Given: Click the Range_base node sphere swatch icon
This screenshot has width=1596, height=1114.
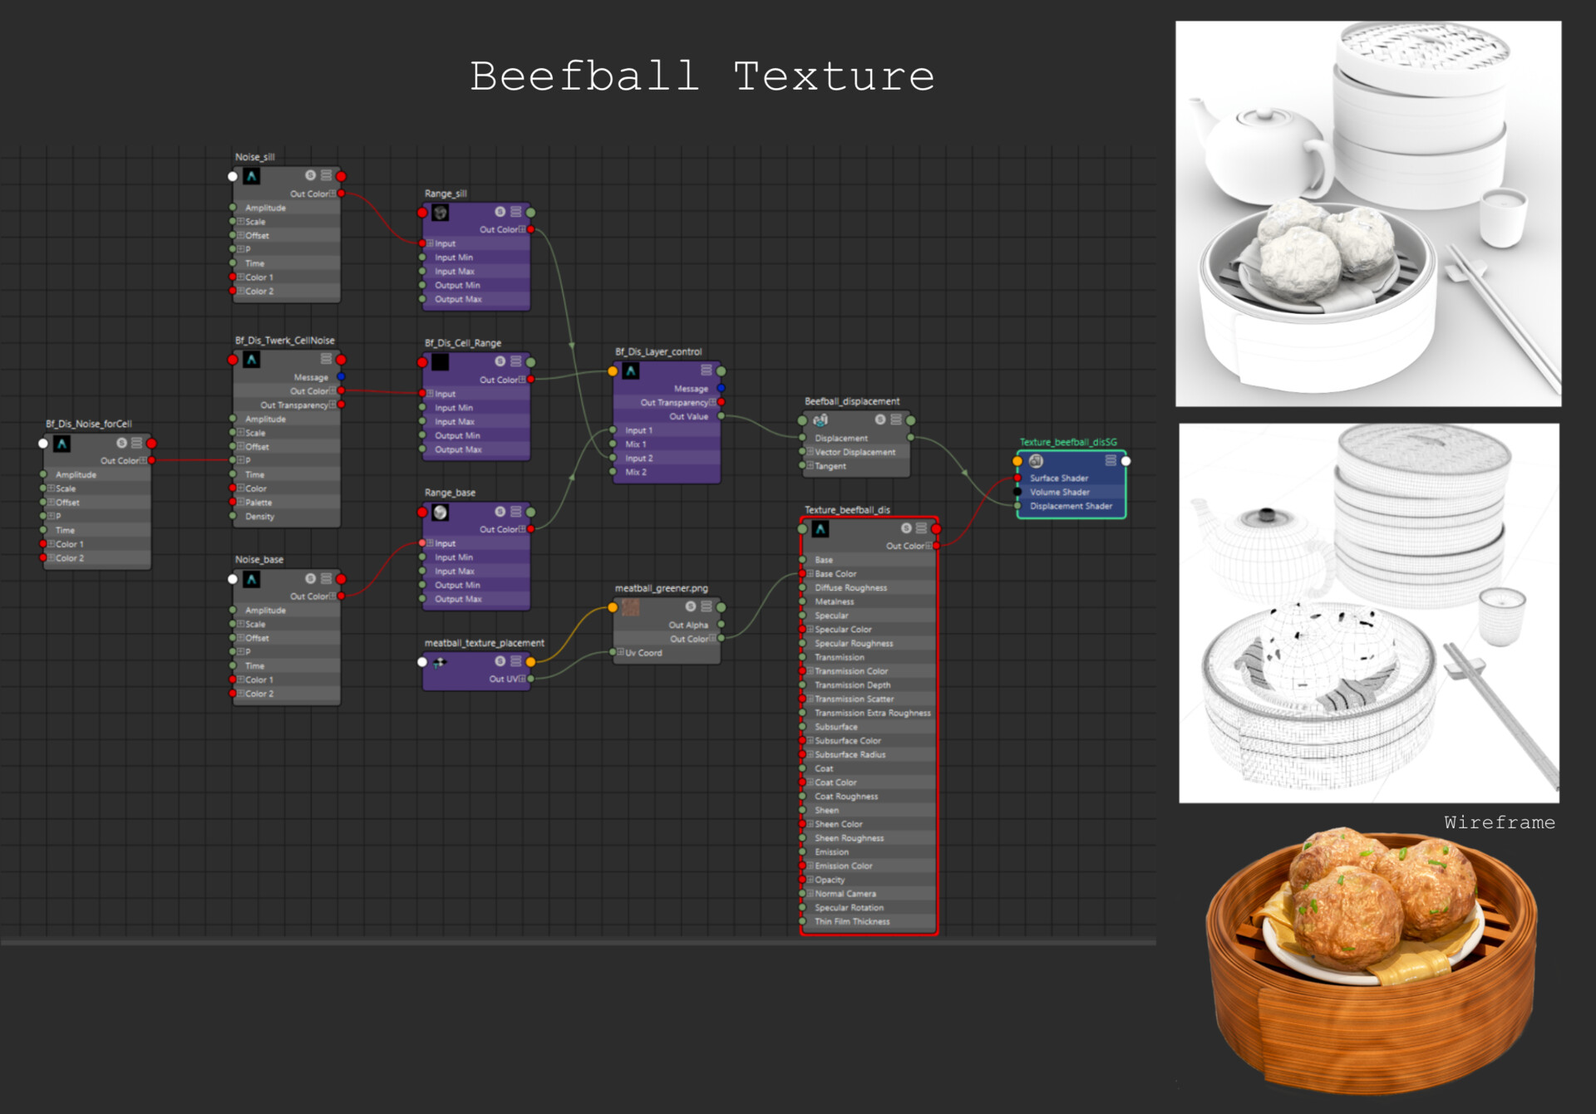Looking at the screenshot, I should [x=441, y=513].
